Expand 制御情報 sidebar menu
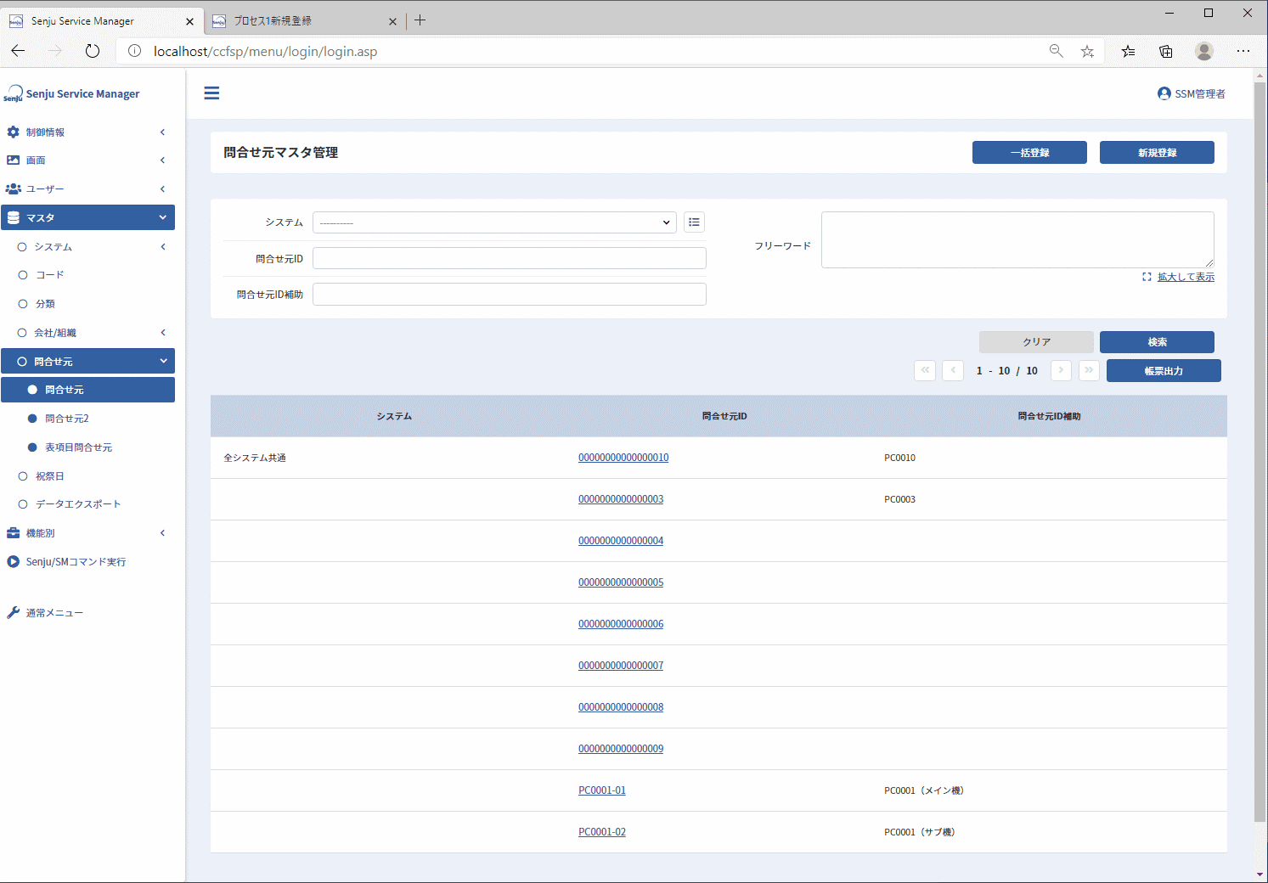Screen dimensions: 1268x883 click(87, 132)
